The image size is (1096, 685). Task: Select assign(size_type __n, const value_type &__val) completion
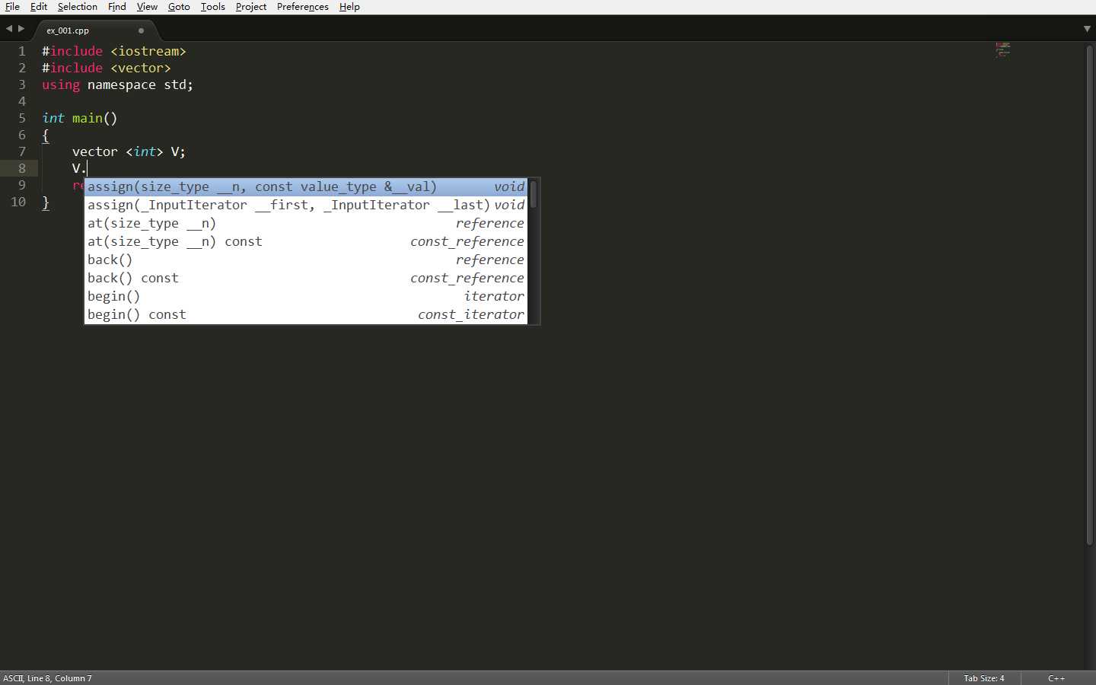pos(306,186)
